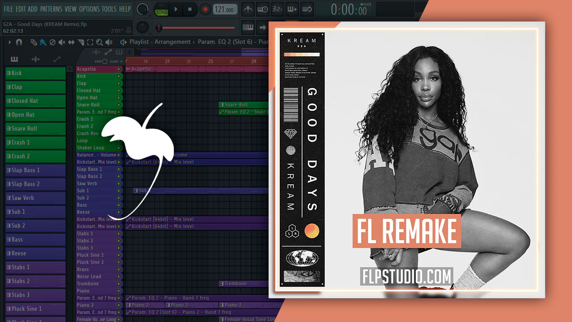Click the red Record button
This screenshot has height=322, width=572.
(205, 9)
